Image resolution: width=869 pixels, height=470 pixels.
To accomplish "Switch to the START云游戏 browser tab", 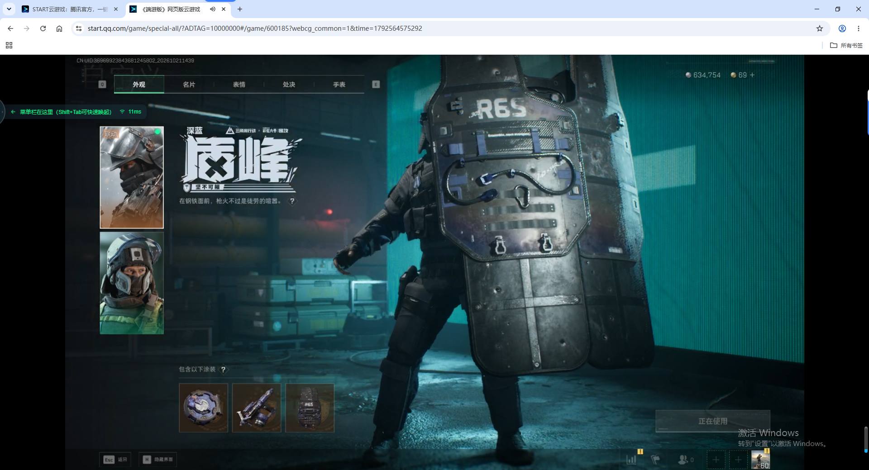I will click(x=70, y=9).
